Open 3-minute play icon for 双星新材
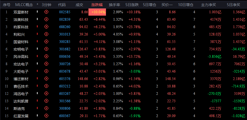Screen dimensions: 247x120 (46, 12)
